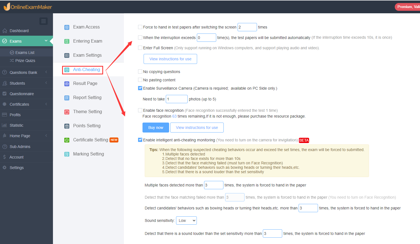Click the Result Page eye icon
Viewport: 420px width, 244px height.
[x=67, y=84]
